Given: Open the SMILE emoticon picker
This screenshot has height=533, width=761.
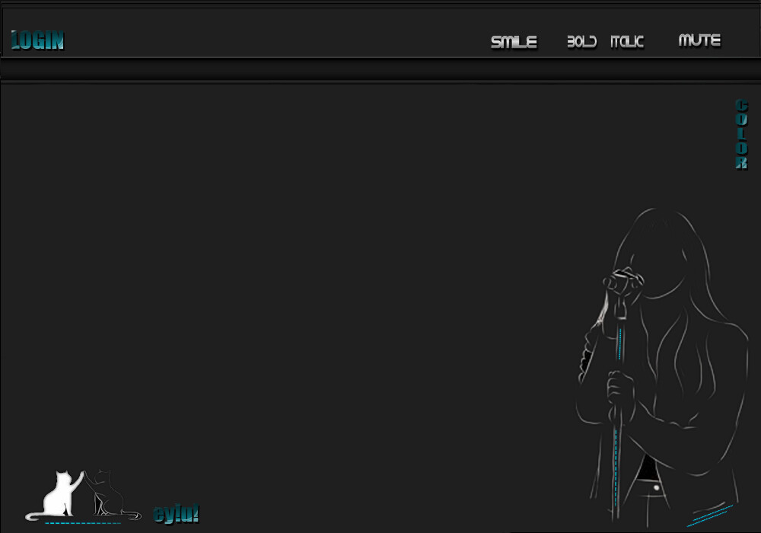Looking at the screenshot, I should [514, 42].
